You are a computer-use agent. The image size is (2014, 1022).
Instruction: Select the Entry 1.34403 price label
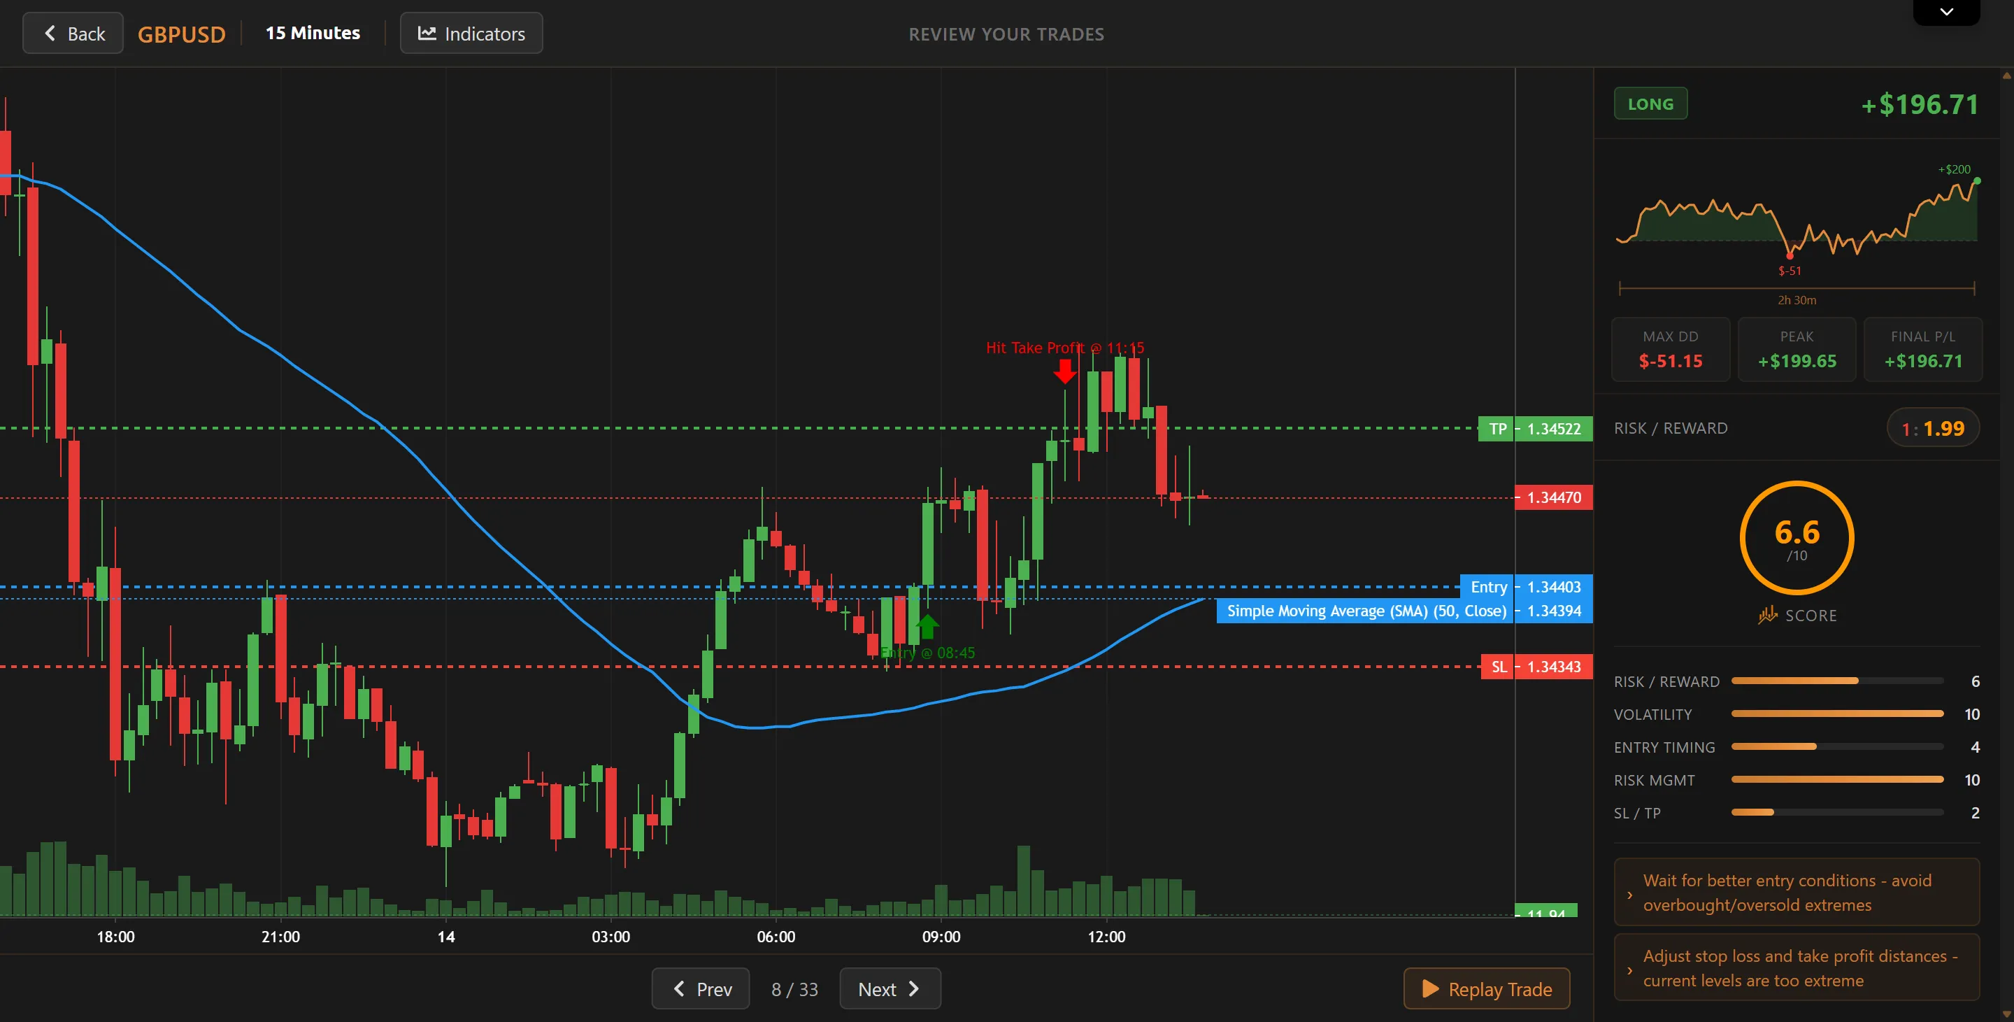click(x=1526, y=586)
